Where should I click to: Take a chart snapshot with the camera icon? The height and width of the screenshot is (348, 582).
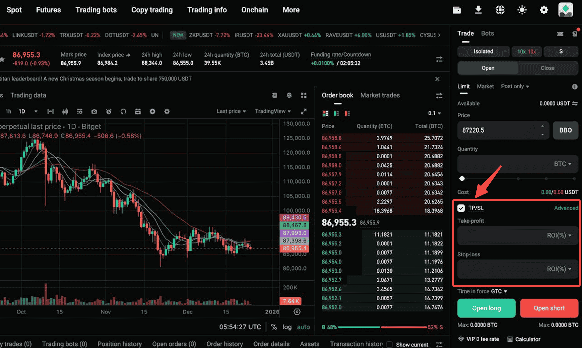[94, 111]
